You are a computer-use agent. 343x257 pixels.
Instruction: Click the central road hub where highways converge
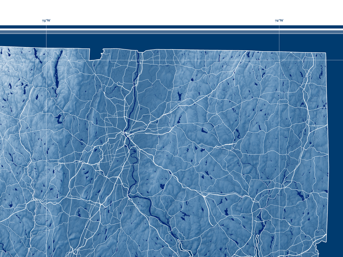(126, 134)
